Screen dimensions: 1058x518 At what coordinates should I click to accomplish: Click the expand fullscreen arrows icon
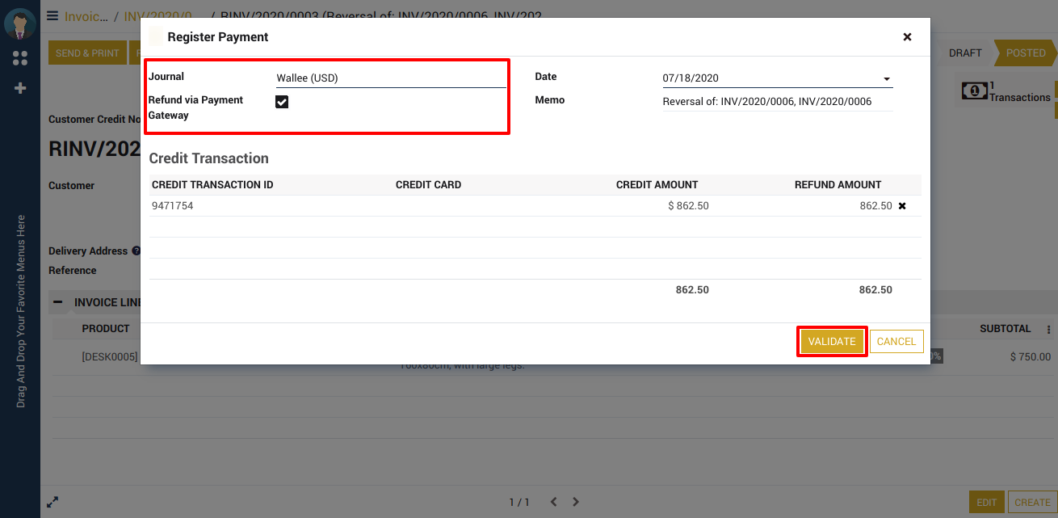pyautogui.click(x=52, y=502)
